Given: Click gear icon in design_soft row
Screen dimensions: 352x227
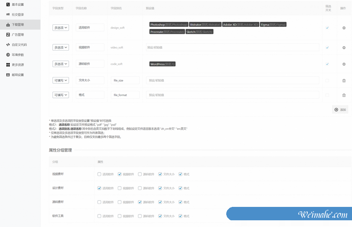Looking at the screenshot, I should pyautogui.click(x=344, y=28).
